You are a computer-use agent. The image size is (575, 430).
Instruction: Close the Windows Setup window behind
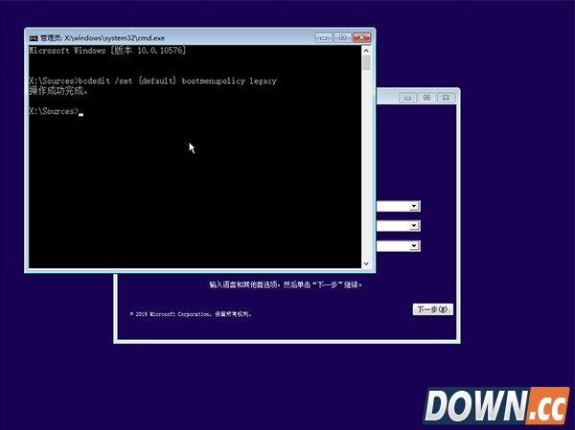click(446, 98)
